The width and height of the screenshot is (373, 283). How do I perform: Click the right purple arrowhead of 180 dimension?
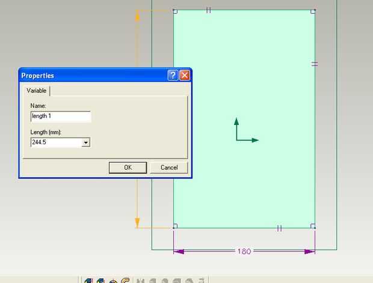(309, 251)
